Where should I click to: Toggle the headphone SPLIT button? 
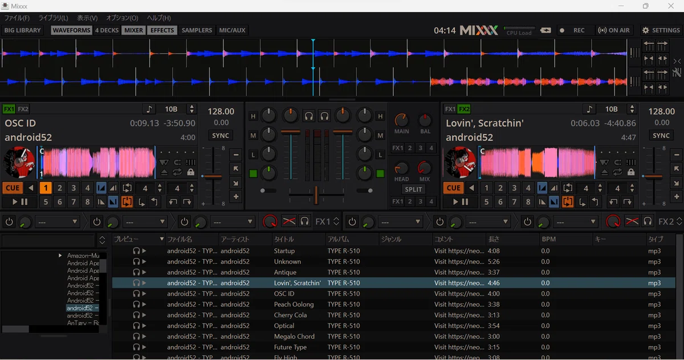click(x=413, y=189)
